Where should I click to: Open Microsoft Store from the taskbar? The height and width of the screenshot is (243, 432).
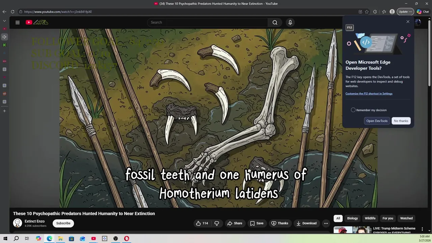[72, 239]
